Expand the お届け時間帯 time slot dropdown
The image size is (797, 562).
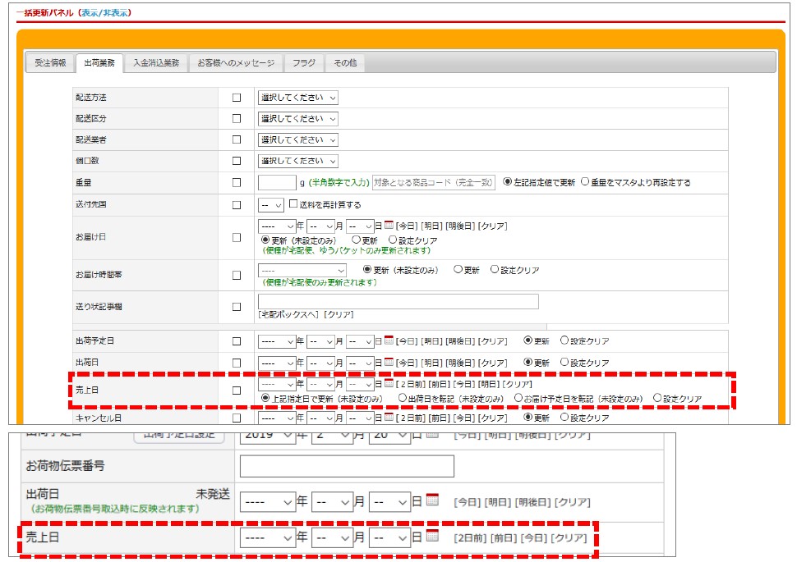coord(302,270)
